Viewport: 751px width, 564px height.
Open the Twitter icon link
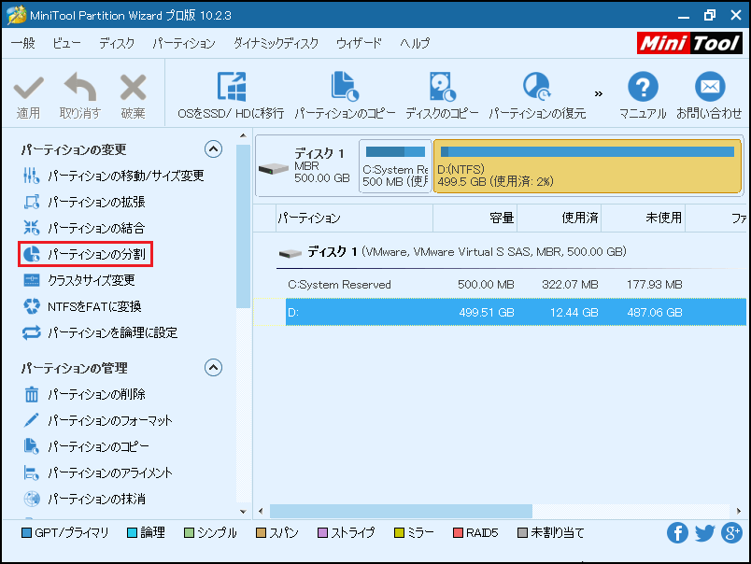coord(704,532)
